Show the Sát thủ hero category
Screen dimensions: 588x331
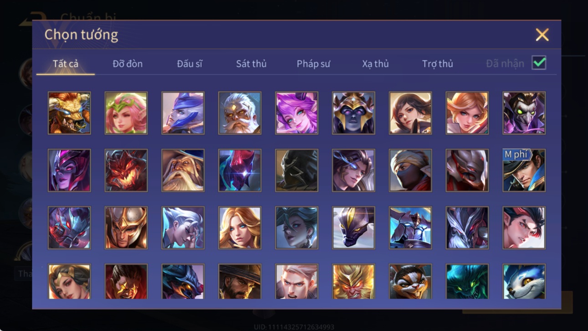pos(251,64)
